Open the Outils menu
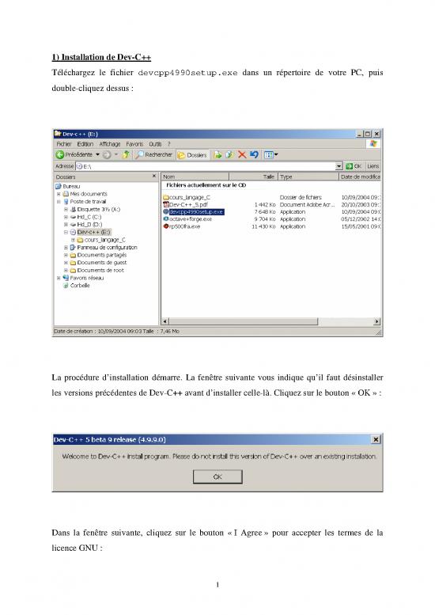This screenshot has height=615, width=435. [155, 144]
